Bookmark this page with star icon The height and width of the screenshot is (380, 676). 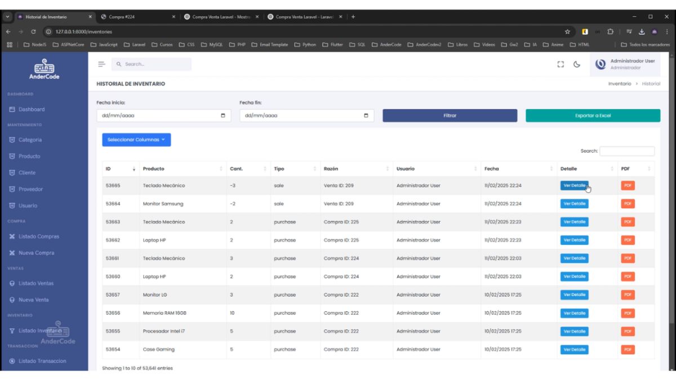click(x=567, y=32)
